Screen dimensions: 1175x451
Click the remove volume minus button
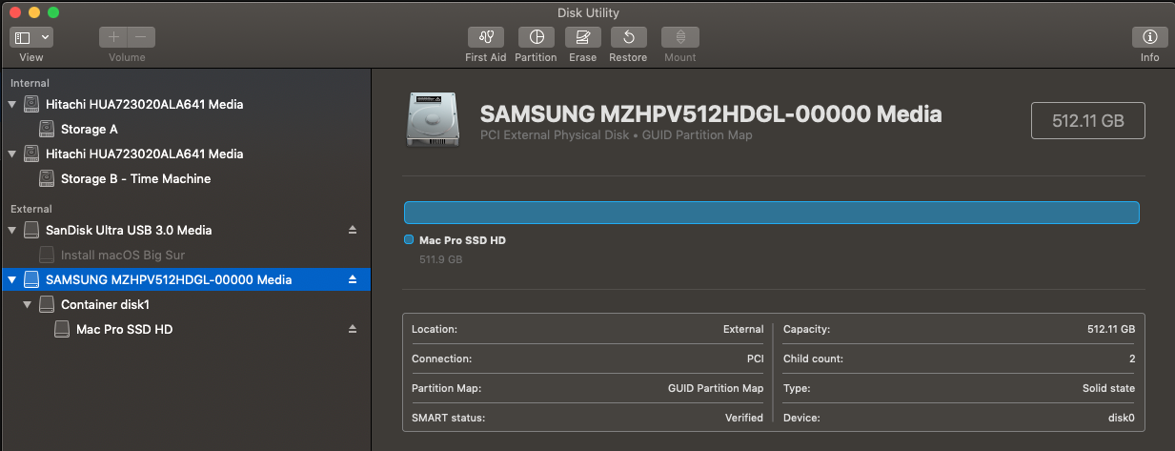pos(141,37)
